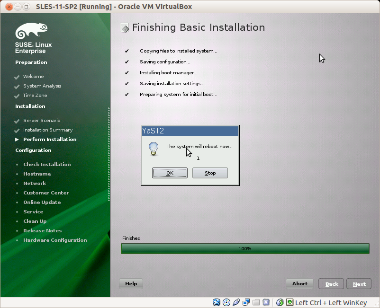The image size is (380, 308).
Task: Select Hardware Configuration step
Action: (55, 240)
